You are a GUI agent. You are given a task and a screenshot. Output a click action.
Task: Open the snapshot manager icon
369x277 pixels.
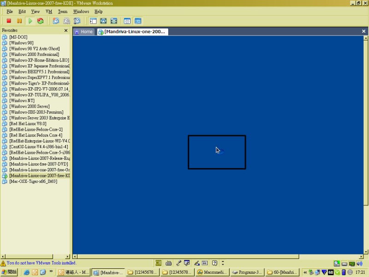(77, 21)
